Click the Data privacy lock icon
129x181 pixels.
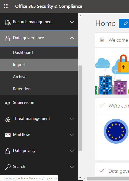point(8,151)
